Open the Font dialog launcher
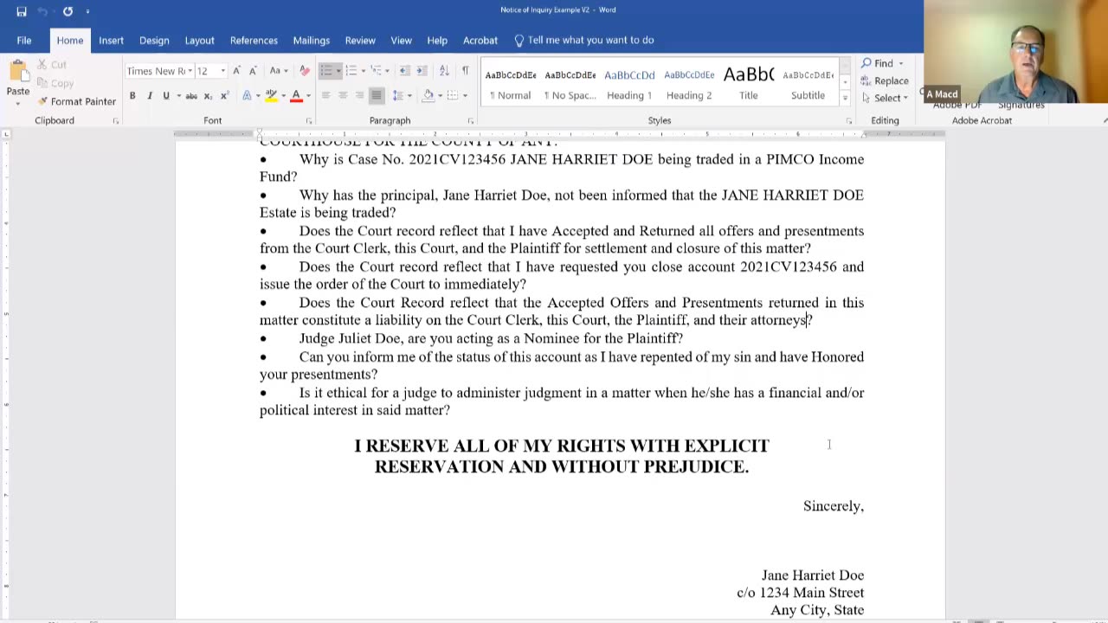This screenshot has width=1108, height=623. point(309,121)
